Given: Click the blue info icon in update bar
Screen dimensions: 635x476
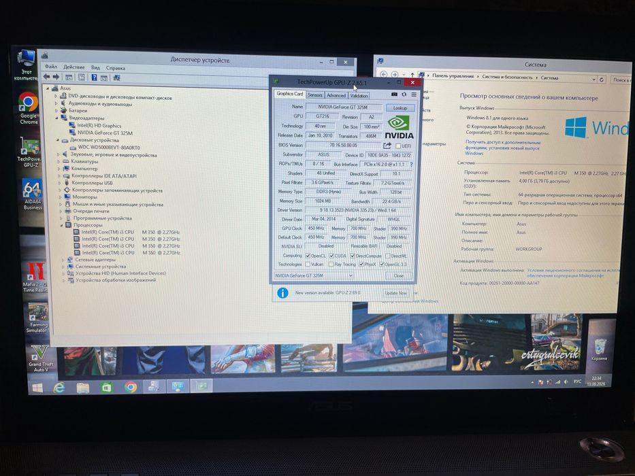Looking at the screenshot, I should pyautogui.click(x=282, y=292).
